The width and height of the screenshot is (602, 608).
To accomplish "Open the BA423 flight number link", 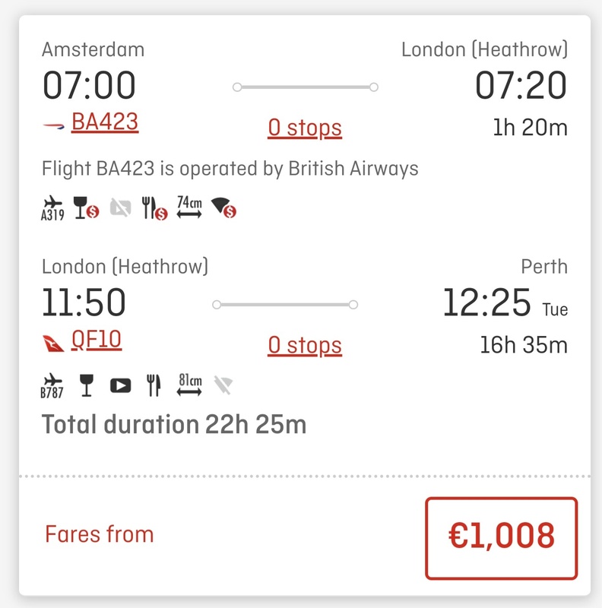I will pos(105,122).
